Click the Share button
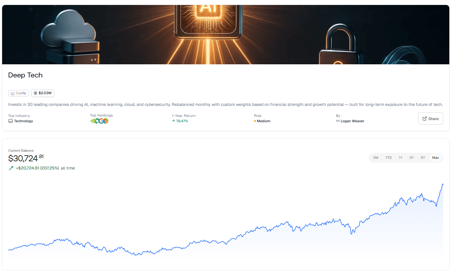 pyautogui.click(x=430, y=119)
